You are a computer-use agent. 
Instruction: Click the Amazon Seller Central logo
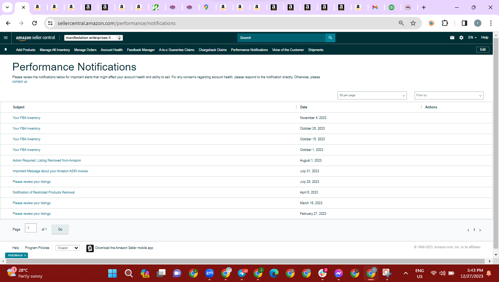[36, 37]
